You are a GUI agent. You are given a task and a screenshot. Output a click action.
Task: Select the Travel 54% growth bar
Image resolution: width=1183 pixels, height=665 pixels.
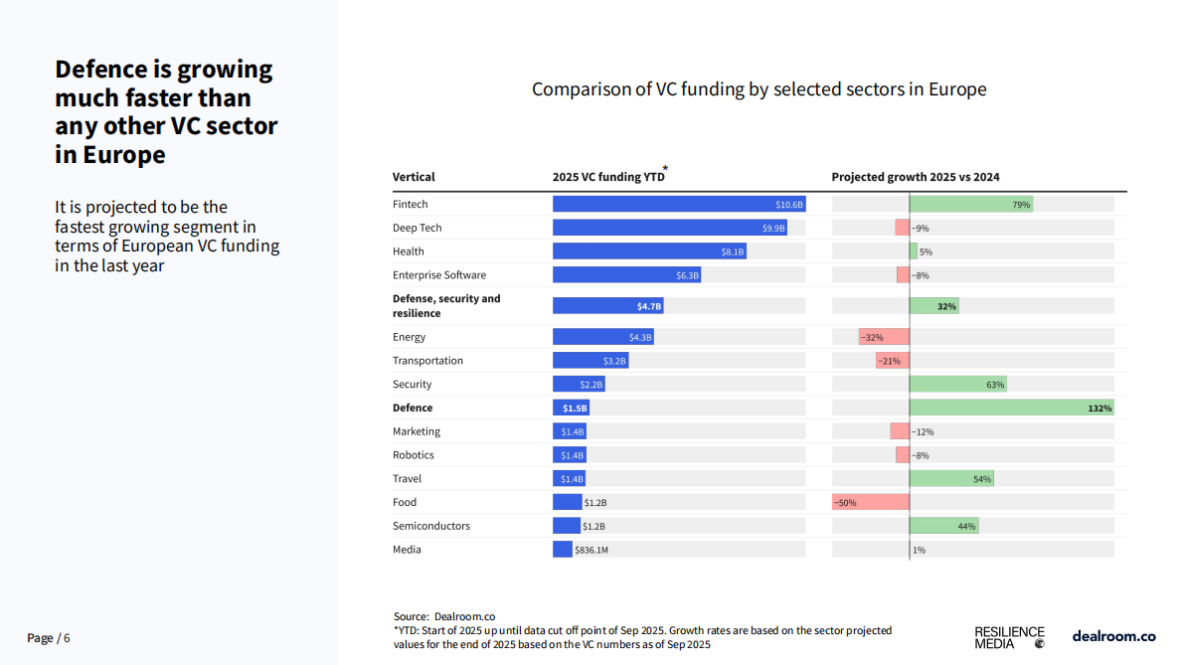pos(951,479)
